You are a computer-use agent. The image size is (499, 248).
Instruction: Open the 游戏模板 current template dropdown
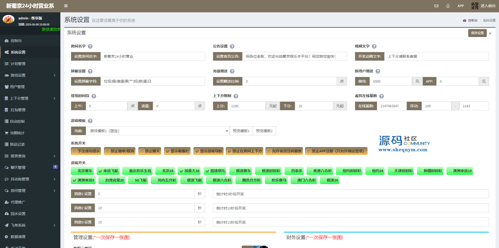coord(158,131)
